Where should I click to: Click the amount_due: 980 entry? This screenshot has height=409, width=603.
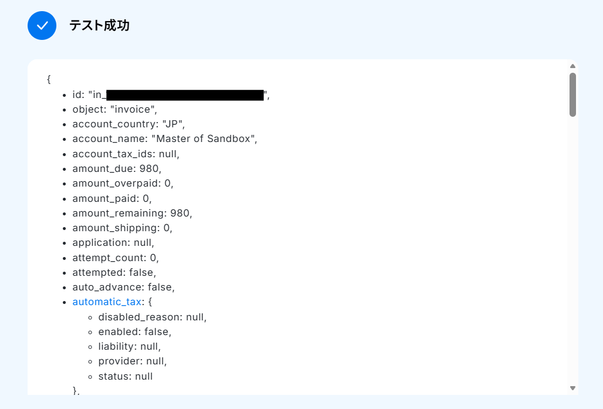(117, 169)
